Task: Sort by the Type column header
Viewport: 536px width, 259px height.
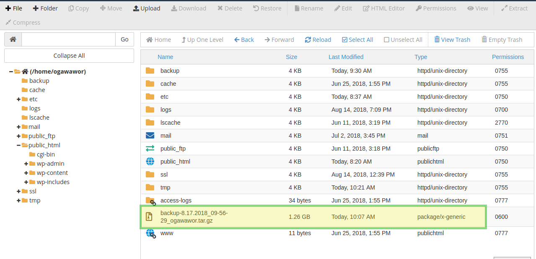Action: pyautogui.click(x=421, y=57)
